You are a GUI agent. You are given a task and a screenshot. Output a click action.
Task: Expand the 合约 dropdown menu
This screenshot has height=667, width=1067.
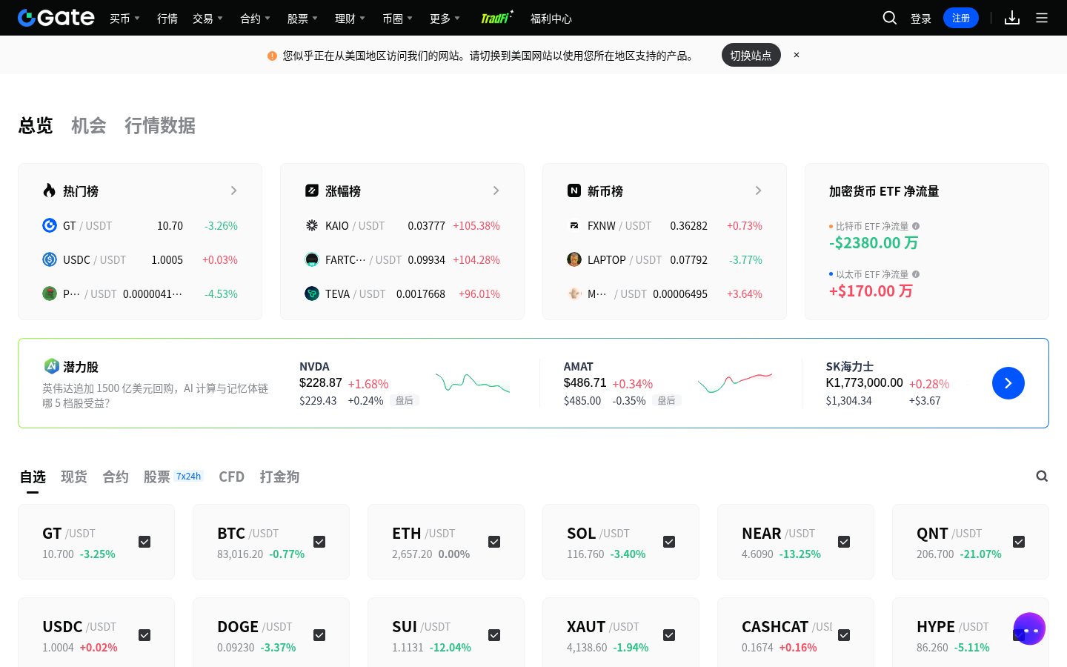point(255,19)
